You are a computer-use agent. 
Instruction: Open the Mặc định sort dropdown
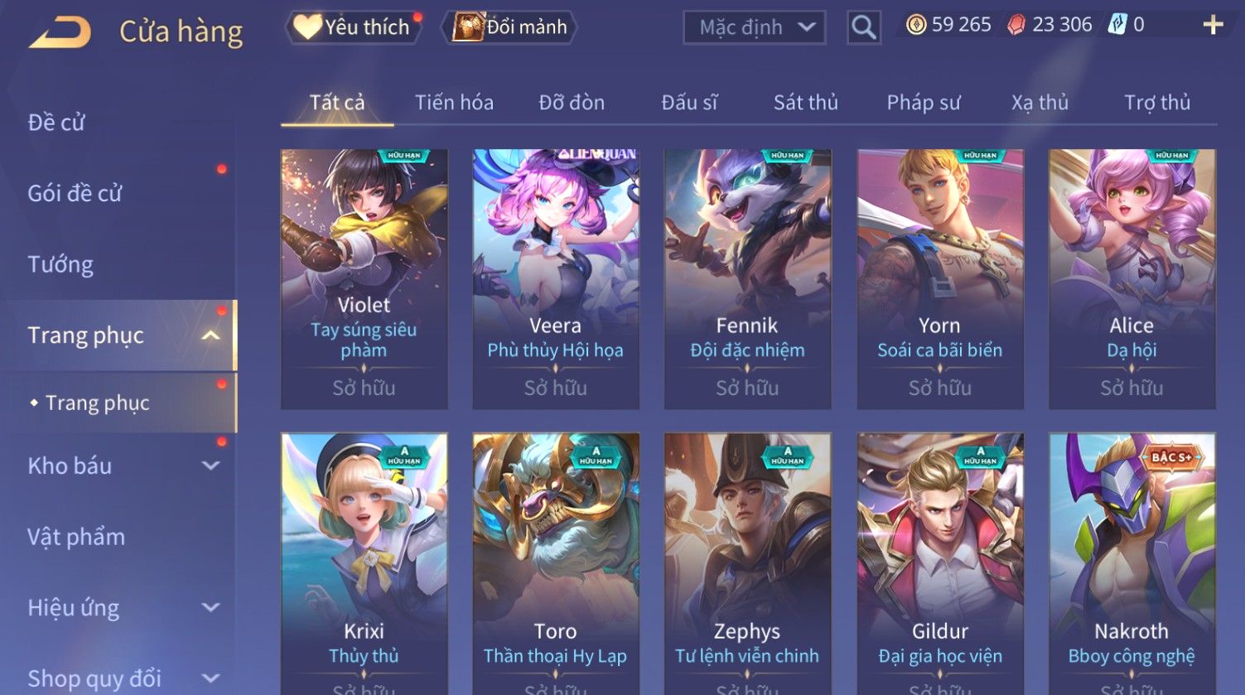[754, 27]
